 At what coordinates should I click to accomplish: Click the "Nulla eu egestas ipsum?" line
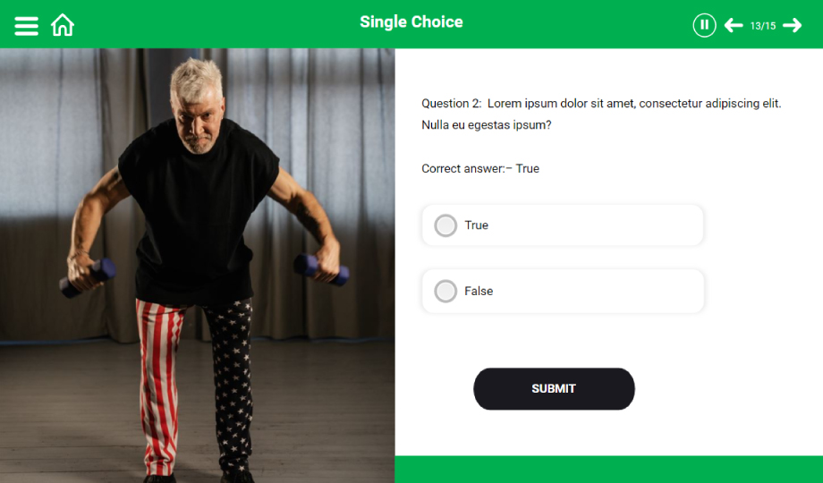coord(487,125)
